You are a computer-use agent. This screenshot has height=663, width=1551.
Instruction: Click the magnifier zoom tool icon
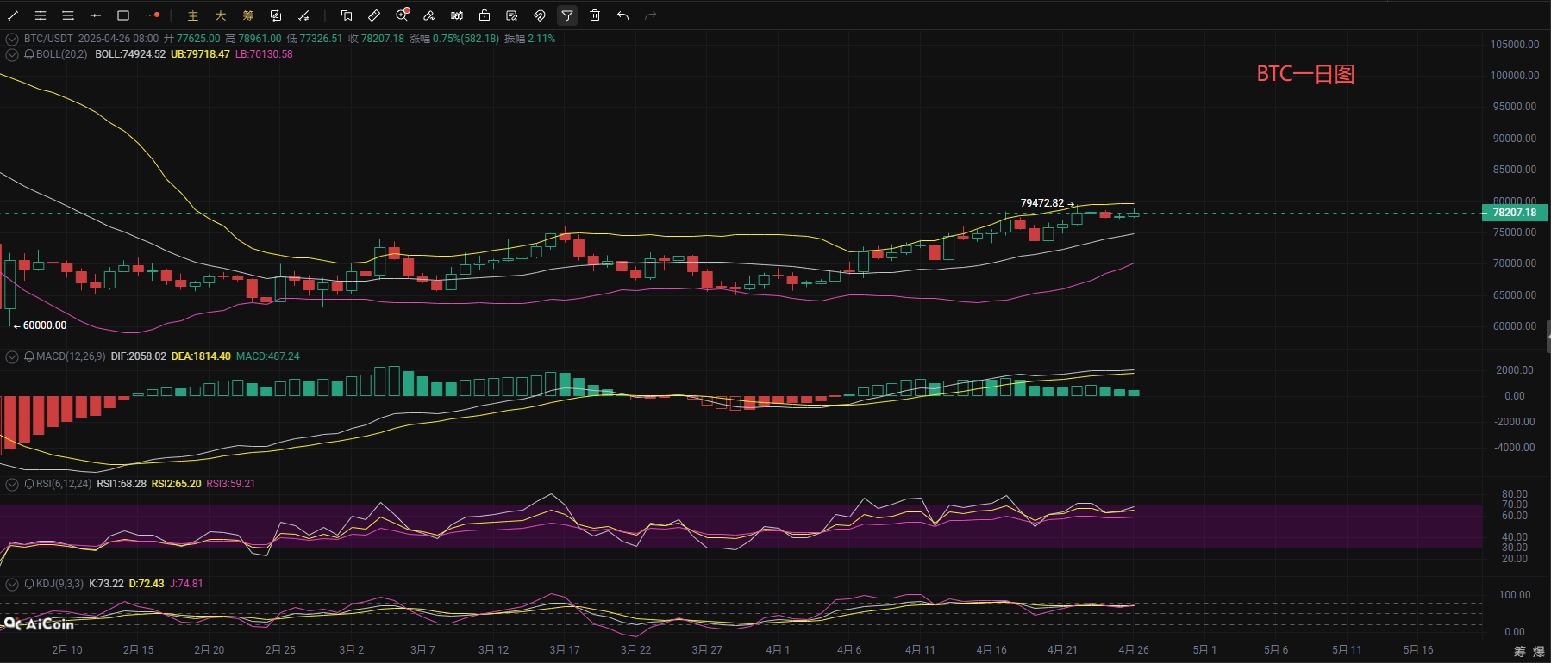tap(402, 15)
